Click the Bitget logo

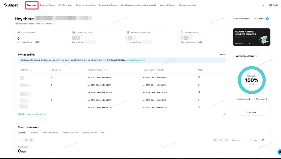(11, 5)
